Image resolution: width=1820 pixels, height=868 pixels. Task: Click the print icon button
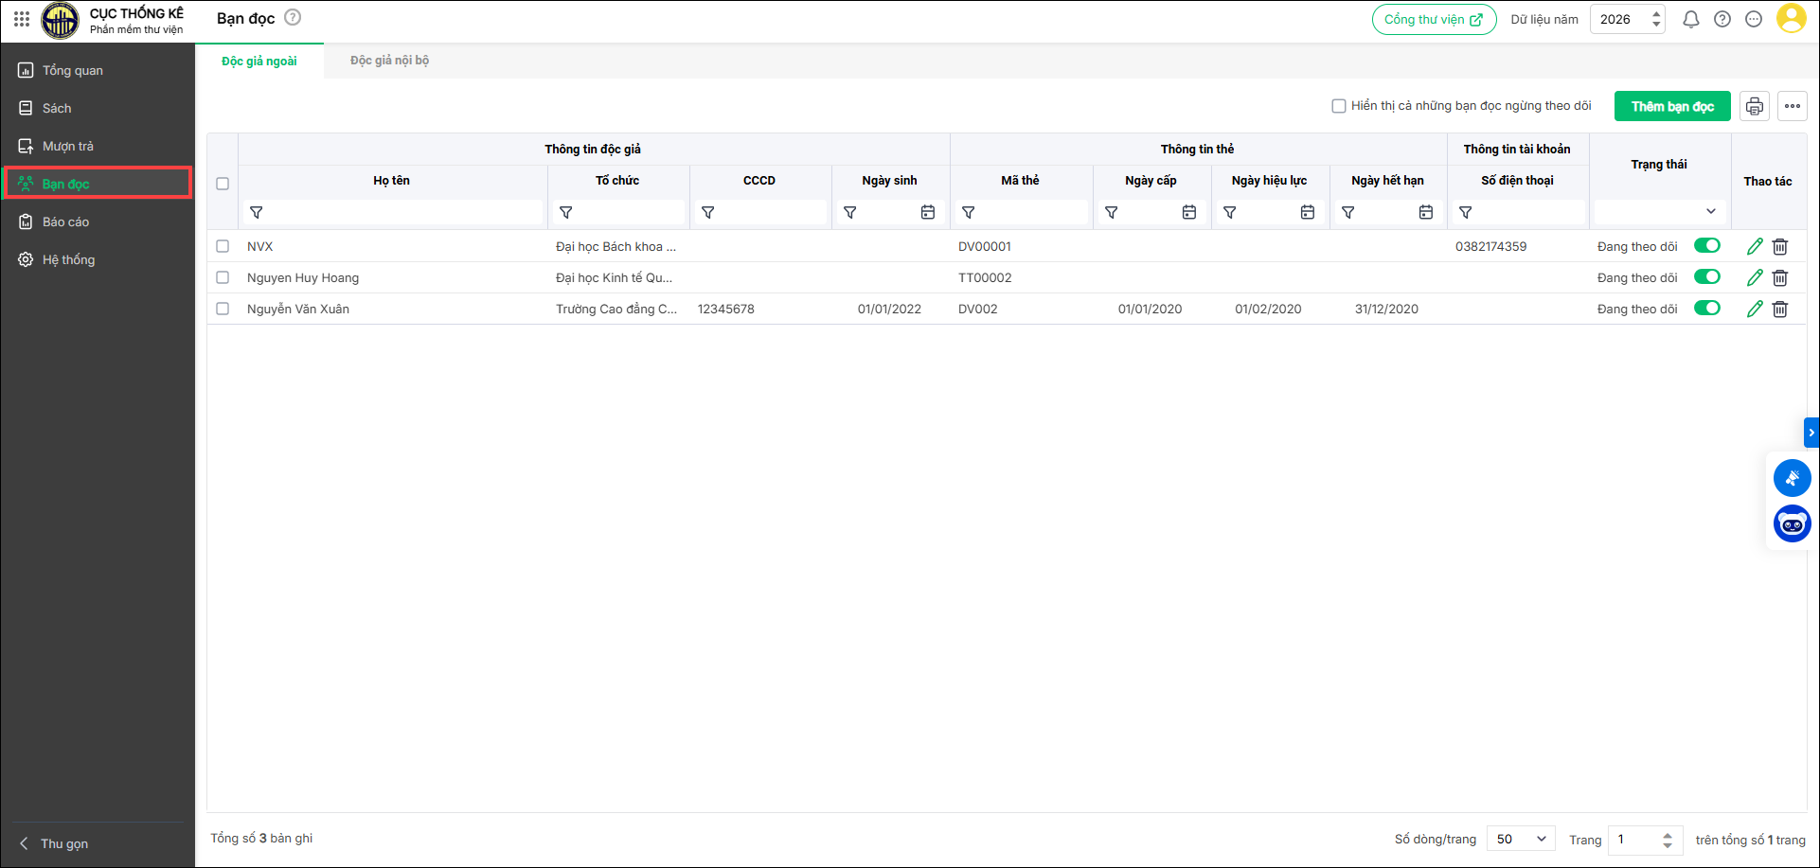pos(1754,106)
